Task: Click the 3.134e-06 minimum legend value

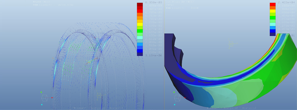Action: point(151,55)
